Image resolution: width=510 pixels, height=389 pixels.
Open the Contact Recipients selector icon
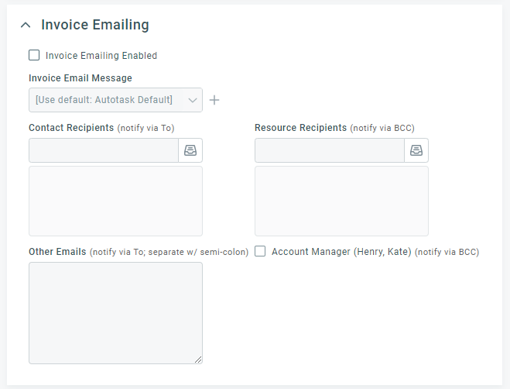pyautogui.click(x=190, y=150)
